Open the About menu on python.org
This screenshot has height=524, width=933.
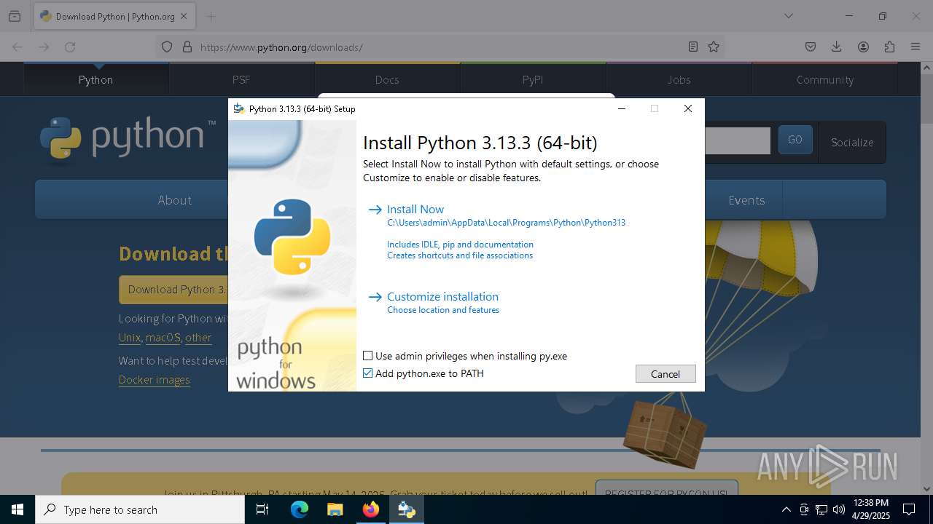pos(175,200)
